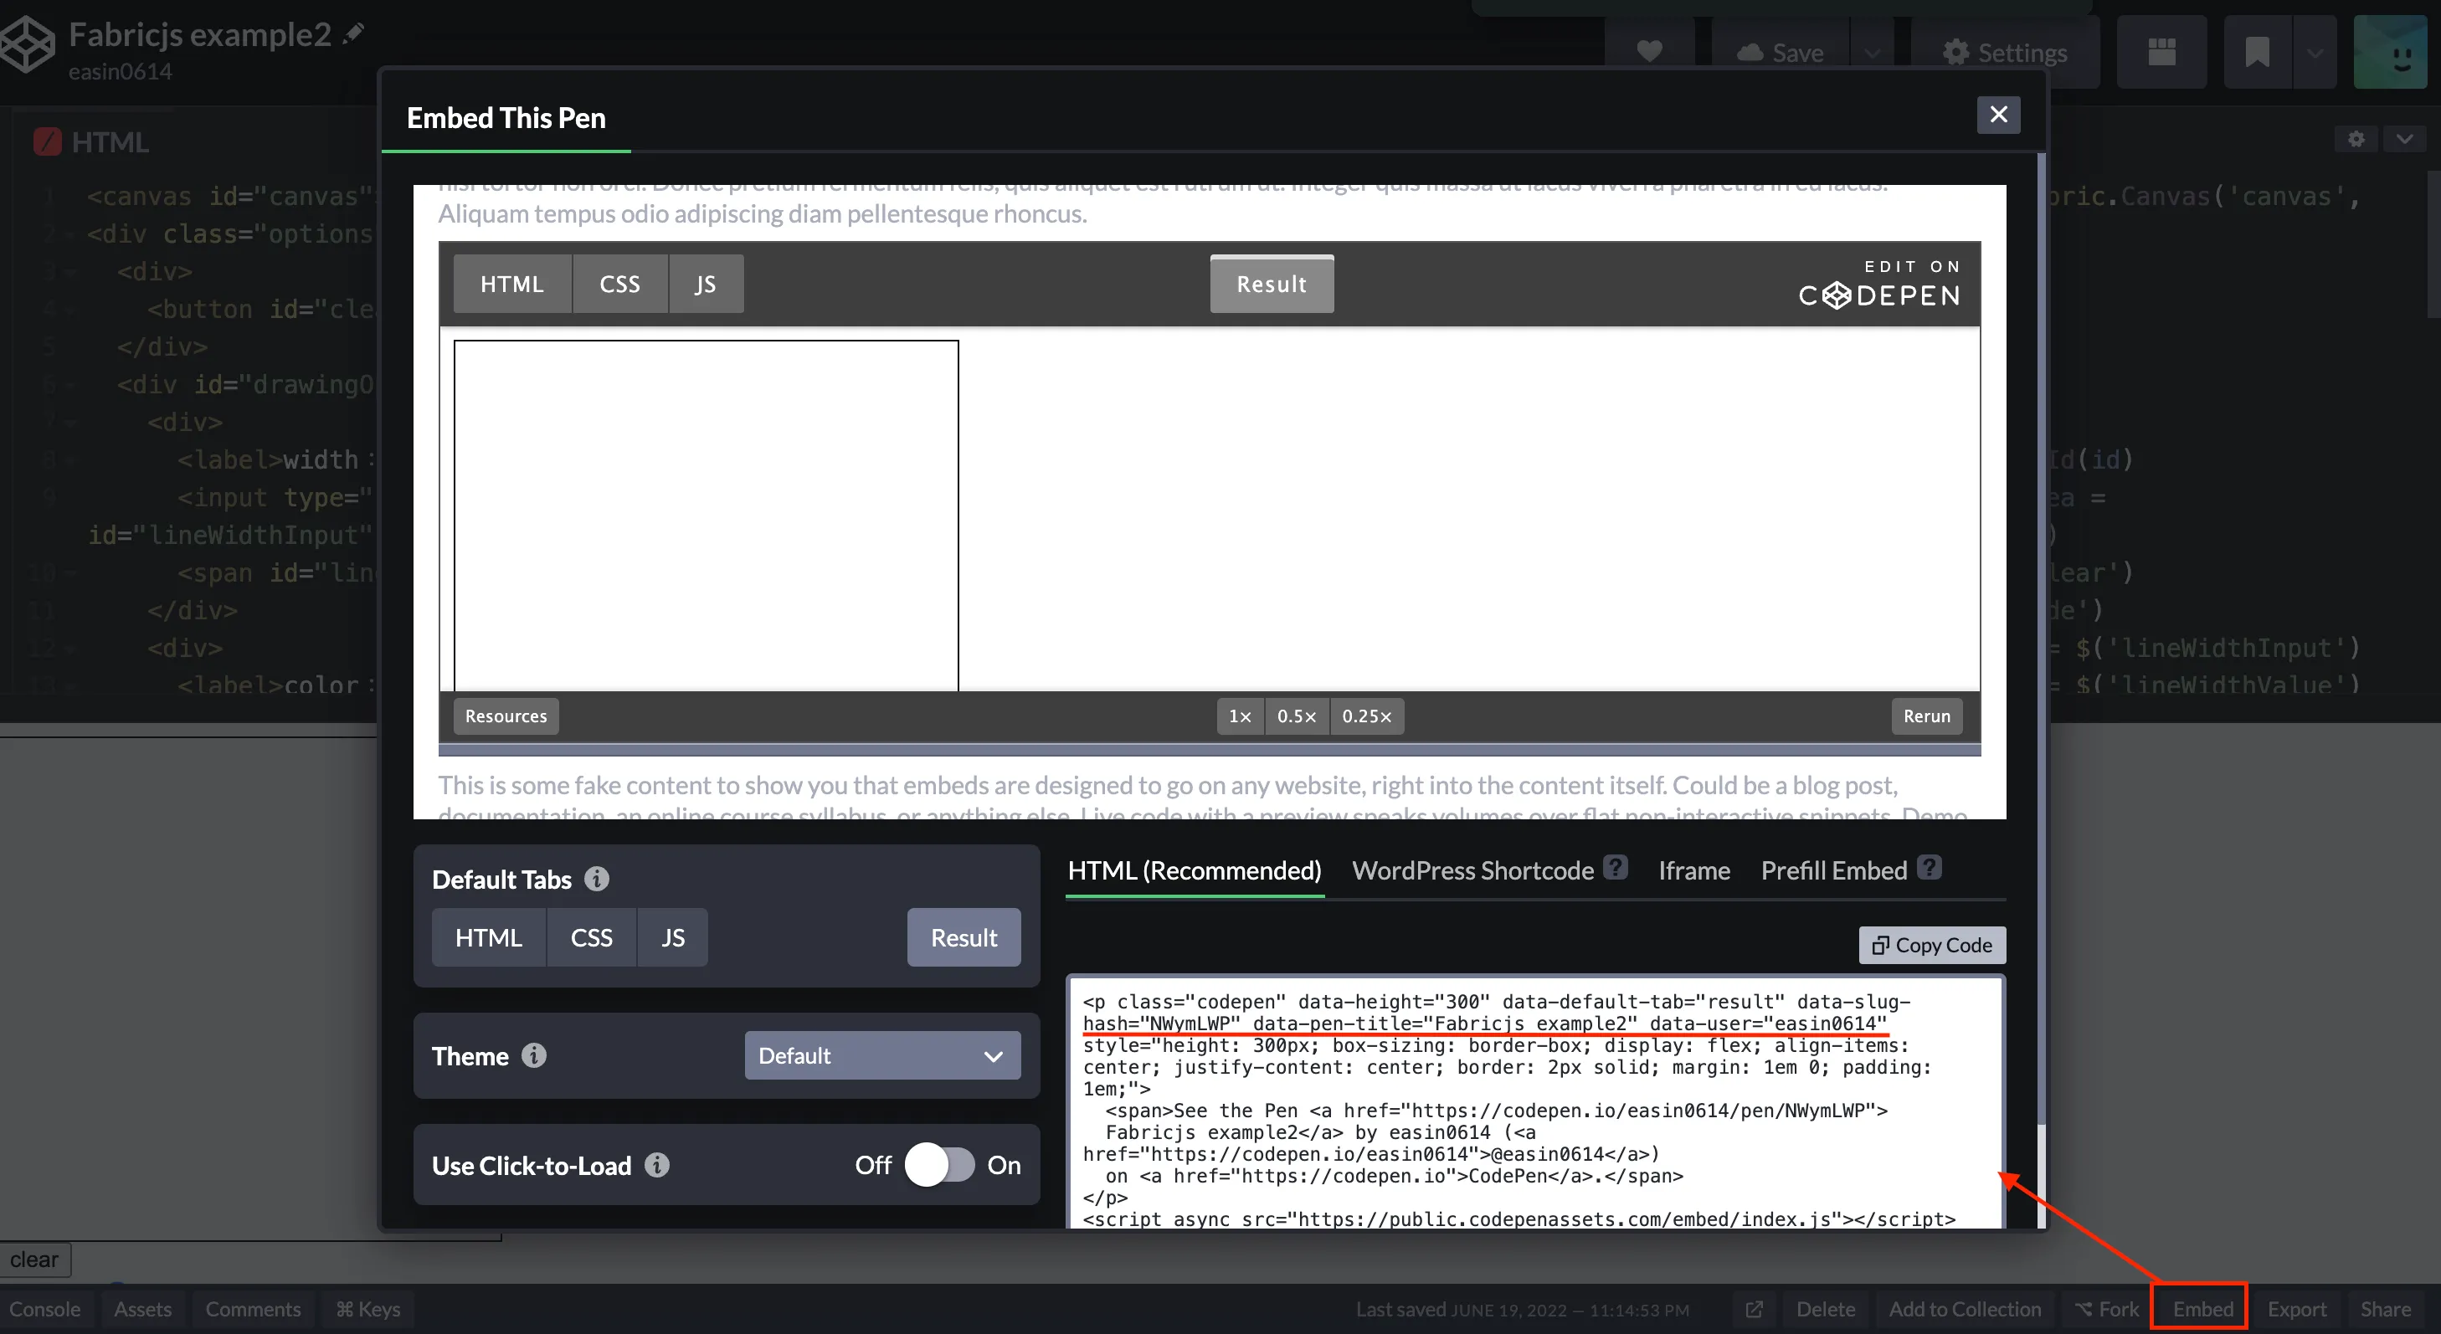Click the bookmark pin icon
The height and width of the screenshot is (1334, 2441).
click(2257, 52)
